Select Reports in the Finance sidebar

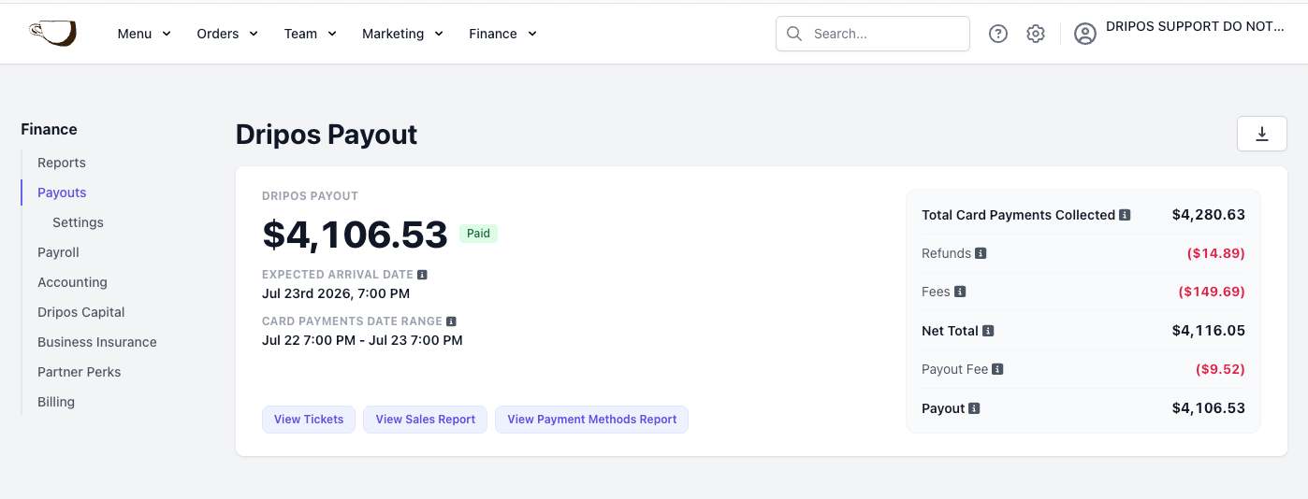click(62, 163)
